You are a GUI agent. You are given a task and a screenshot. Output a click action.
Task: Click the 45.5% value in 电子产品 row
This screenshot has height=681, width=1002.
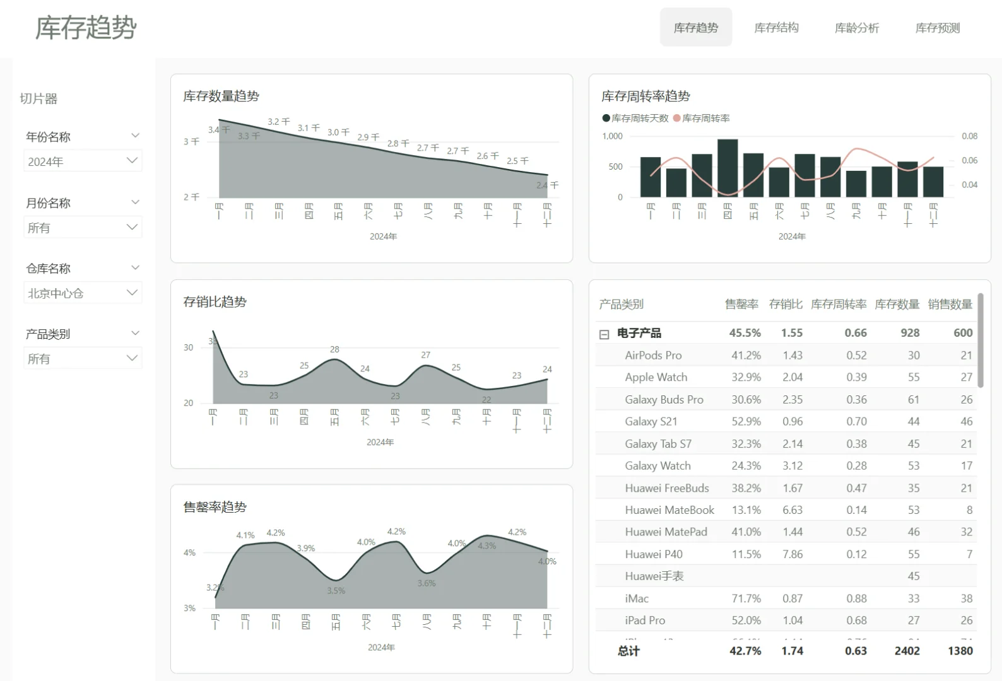pos(745,333)
